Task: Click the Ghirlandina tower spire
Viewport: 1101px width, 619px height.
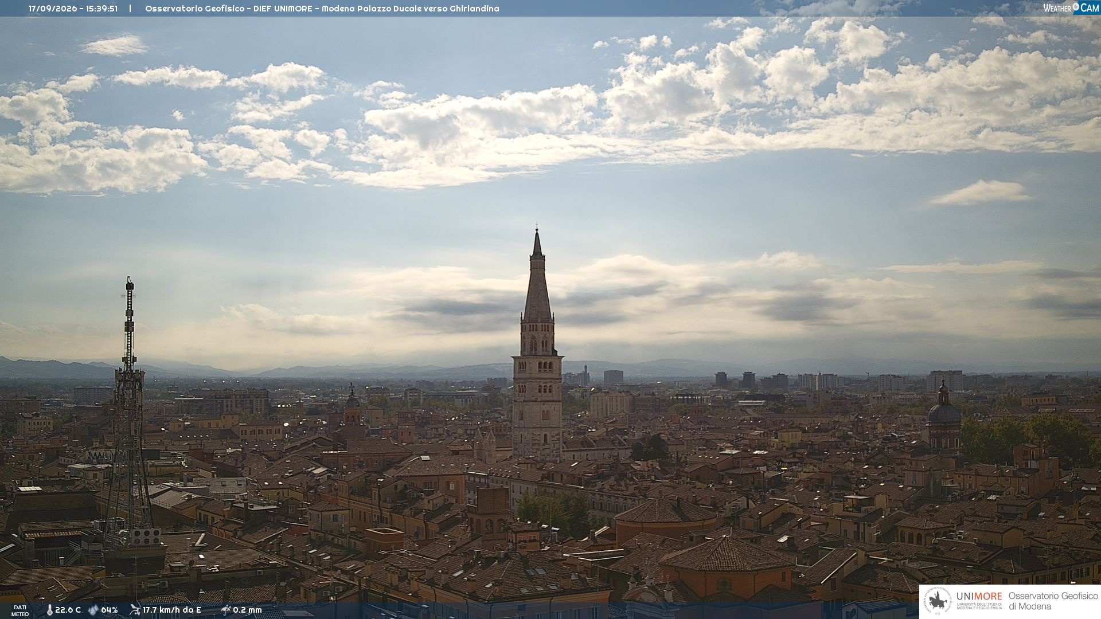Action: tap(537, 275)
